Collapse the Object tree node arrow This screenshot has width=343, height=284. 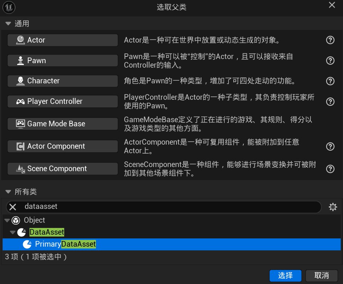[7, 220]
